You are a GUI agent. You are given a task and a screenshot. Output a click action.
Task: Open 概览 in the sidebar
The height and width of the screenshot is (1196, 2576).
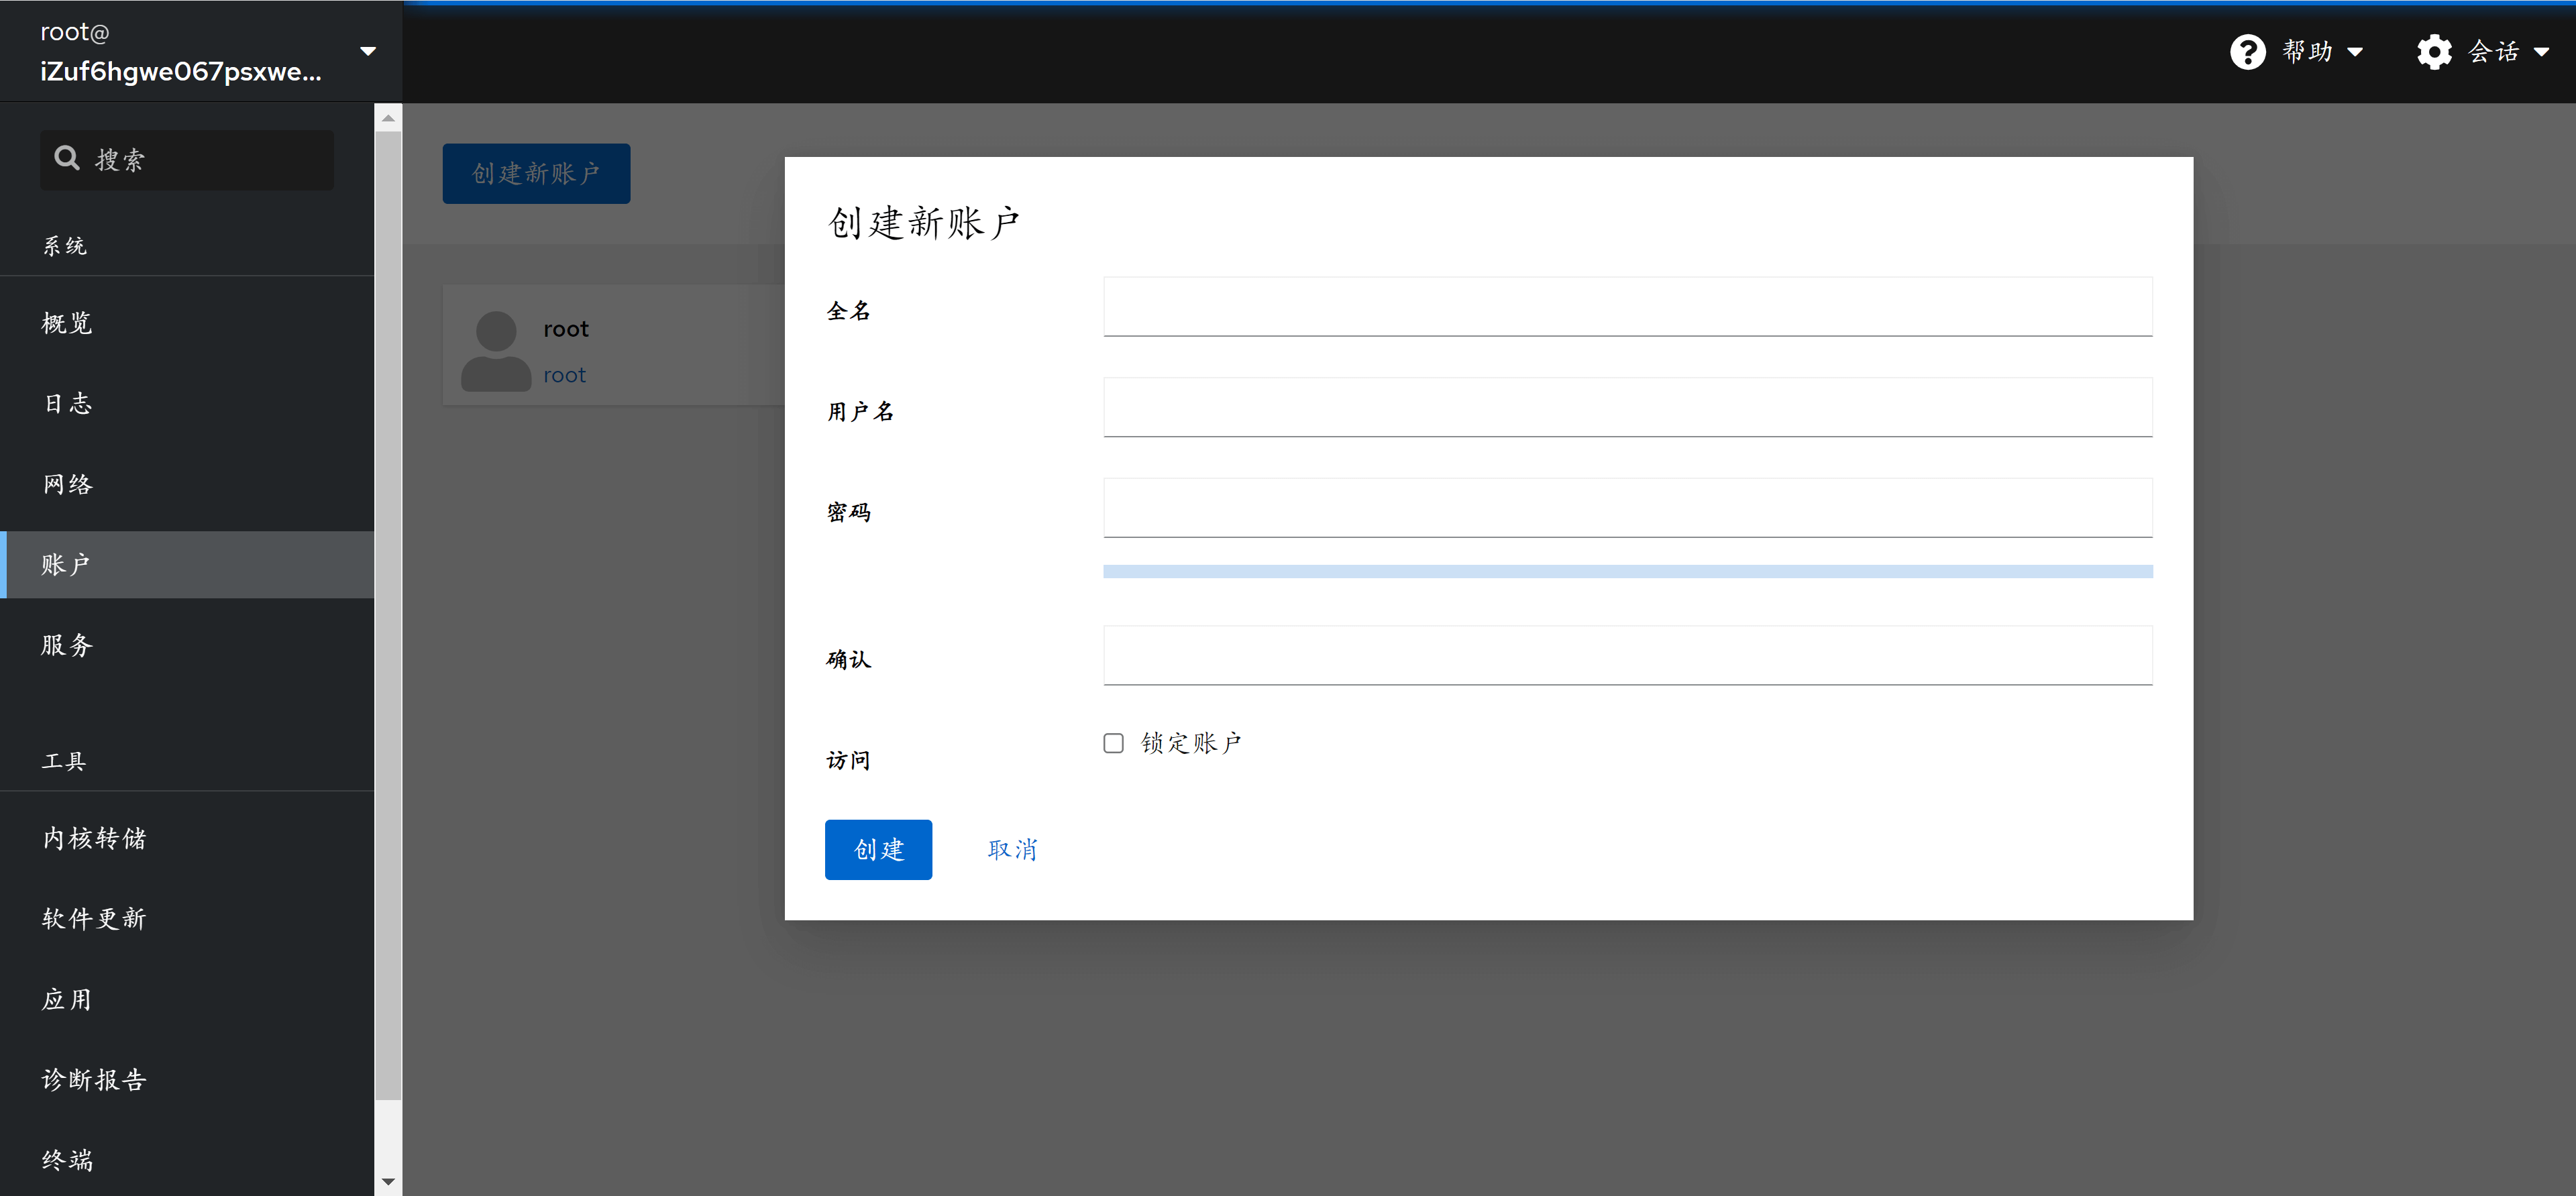(67, 323)
